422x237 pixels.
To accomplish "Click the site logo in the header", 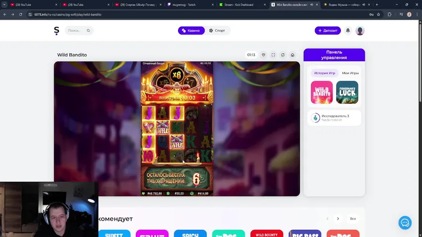I will [x=56, y=31].
